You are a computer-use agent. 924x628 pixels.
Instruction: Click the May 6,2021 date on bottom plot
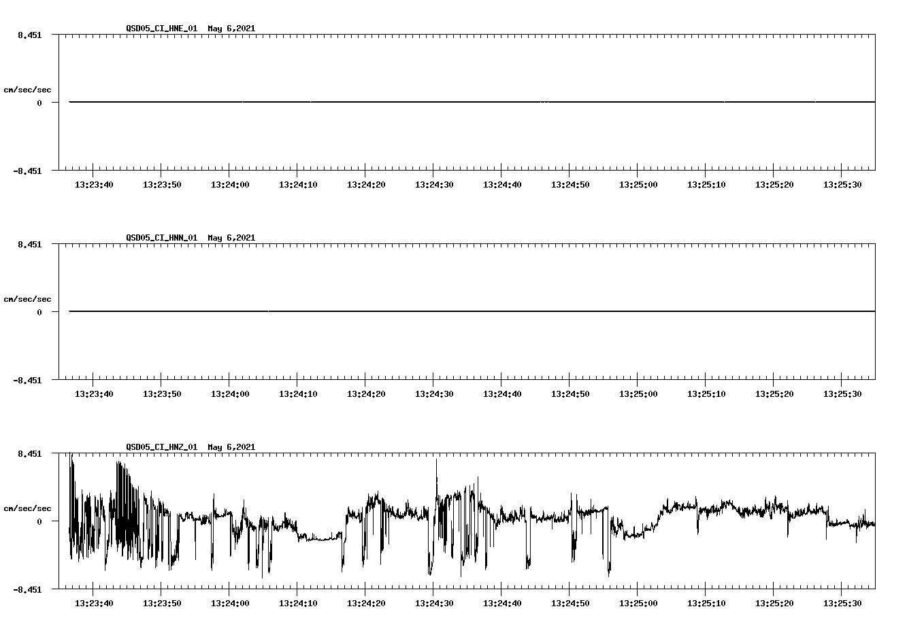231,447
